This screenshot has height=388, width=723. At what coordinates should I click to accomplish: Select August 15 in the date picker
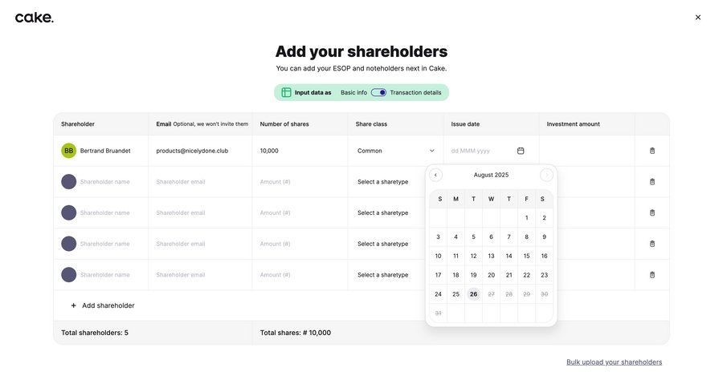(526, 256)
